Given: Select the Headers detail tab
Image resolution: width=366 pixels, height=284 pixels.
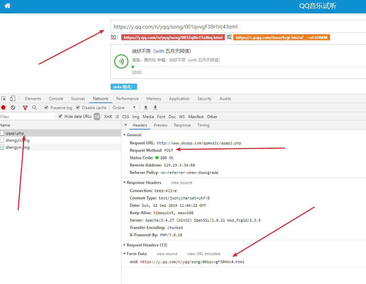Looking at the screenshot, I should (x=140, y=125).
